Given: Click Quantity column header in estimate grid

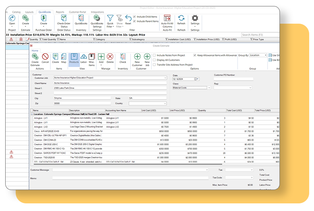Looking at the screenshot, I should [212, 110].
